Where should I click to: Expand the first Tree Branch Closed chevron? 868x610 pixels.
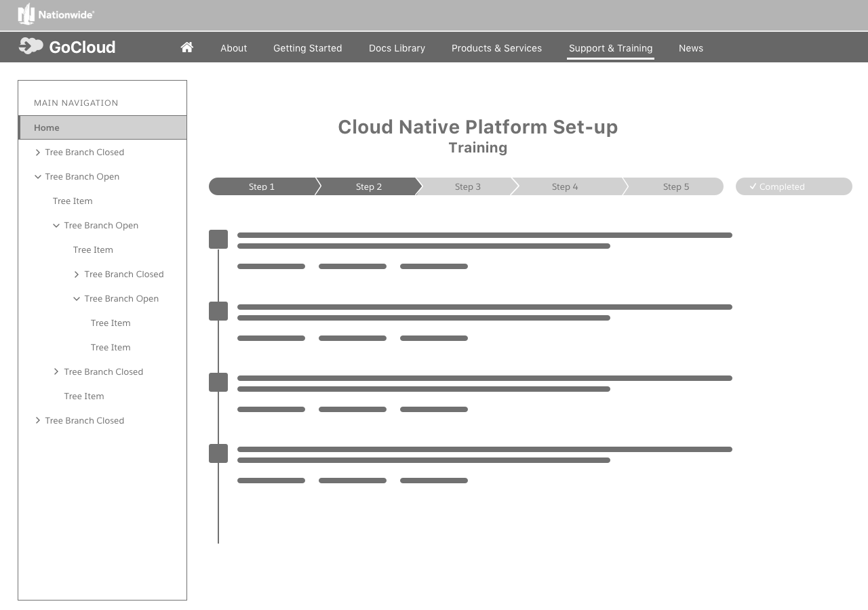(38, 152)
